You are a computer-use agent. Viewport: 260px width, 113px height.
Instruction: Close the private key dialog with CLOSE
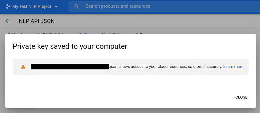[x=241, y=97]
